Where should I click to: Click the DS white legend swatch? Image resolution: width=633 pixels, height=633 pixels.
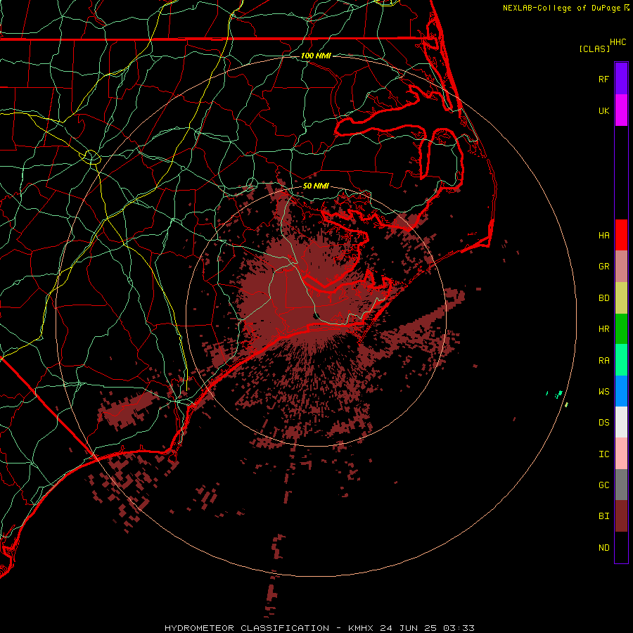[x=621, y=422]
